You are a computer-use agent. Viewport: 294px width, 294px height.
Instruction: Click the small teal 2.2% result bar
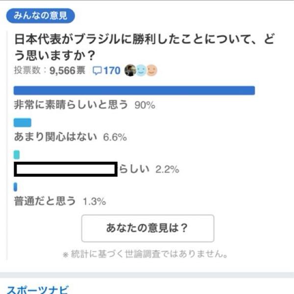[x=17, y=155]
